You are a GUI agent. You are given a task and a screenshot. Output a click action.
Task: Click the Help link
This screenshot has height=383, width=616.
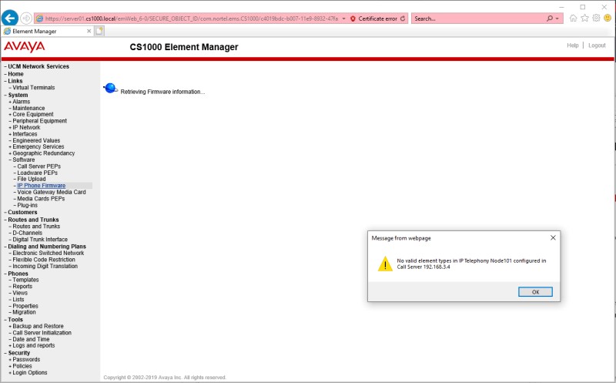click(x=572, y=45)
